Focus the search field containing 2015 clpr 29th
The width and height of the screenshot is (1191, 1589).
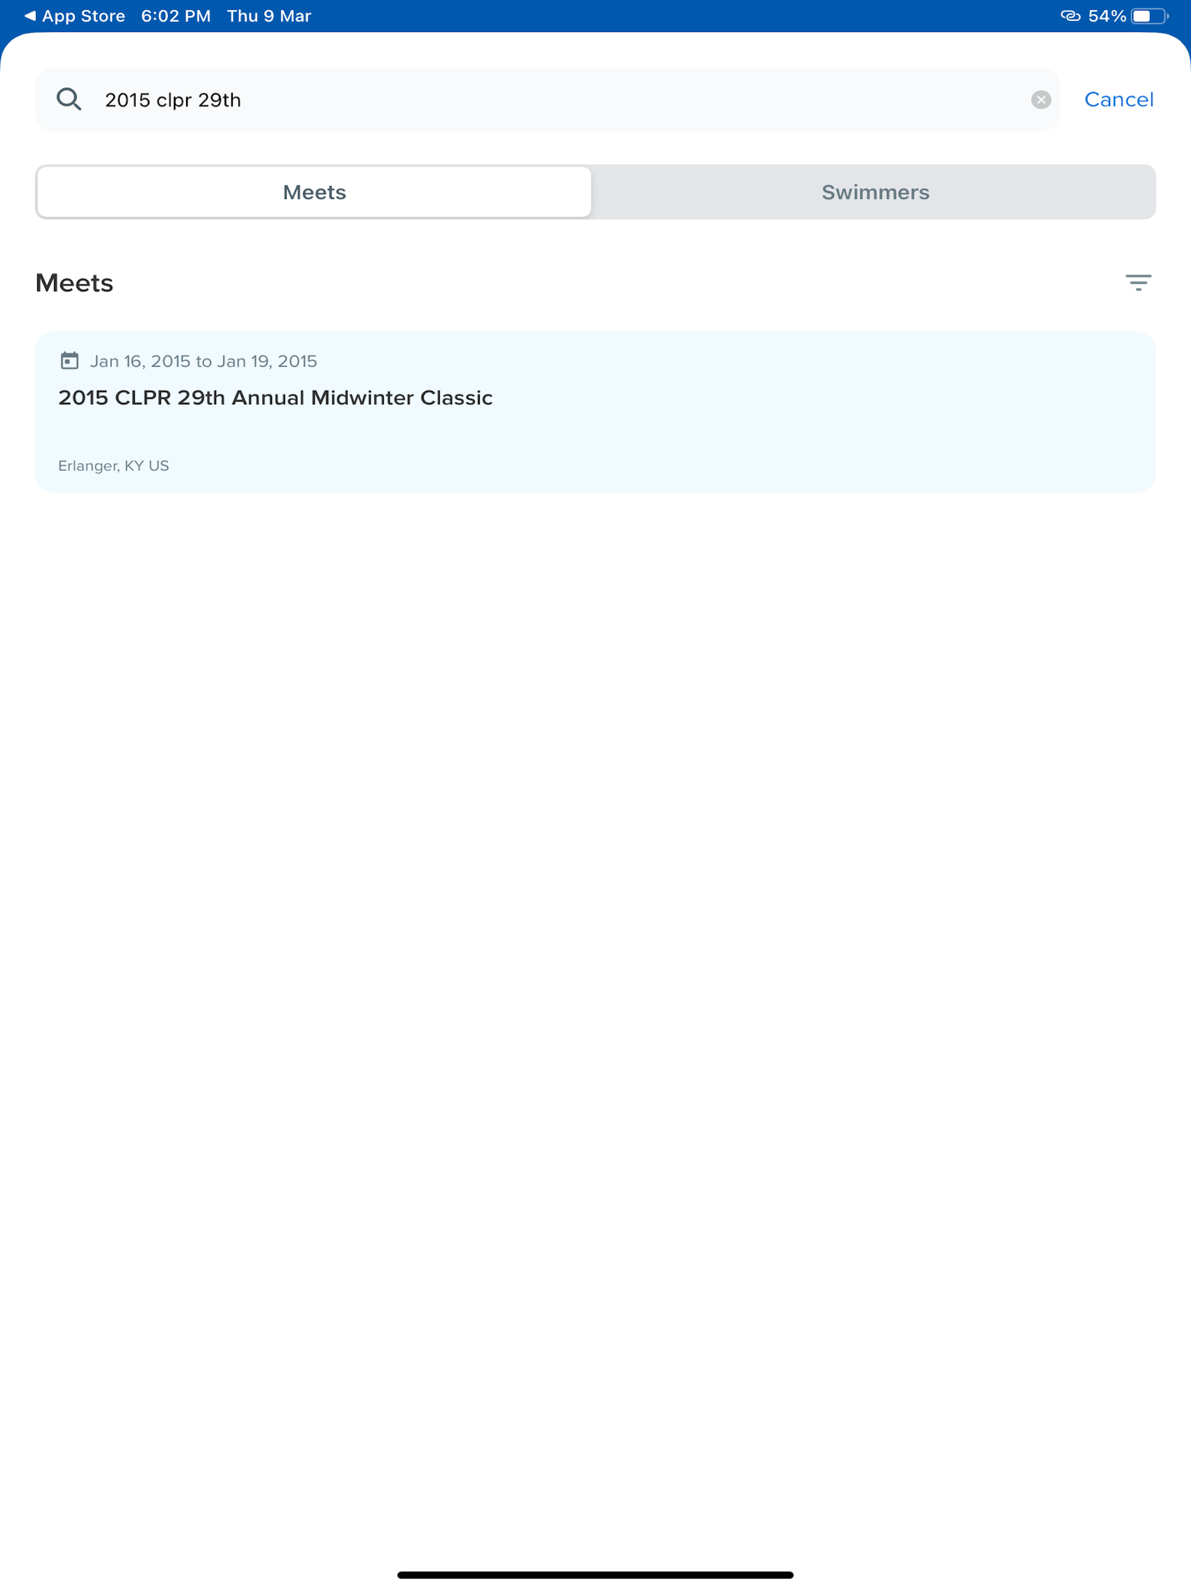tap(547, 100)
